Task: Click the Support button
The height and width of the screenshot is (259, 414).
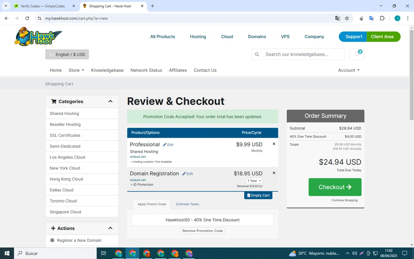Action: pos(353,36)
